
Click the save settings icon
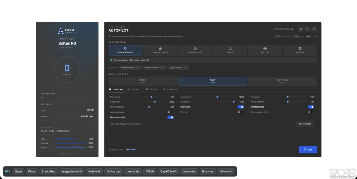click(x=300, y=29)
